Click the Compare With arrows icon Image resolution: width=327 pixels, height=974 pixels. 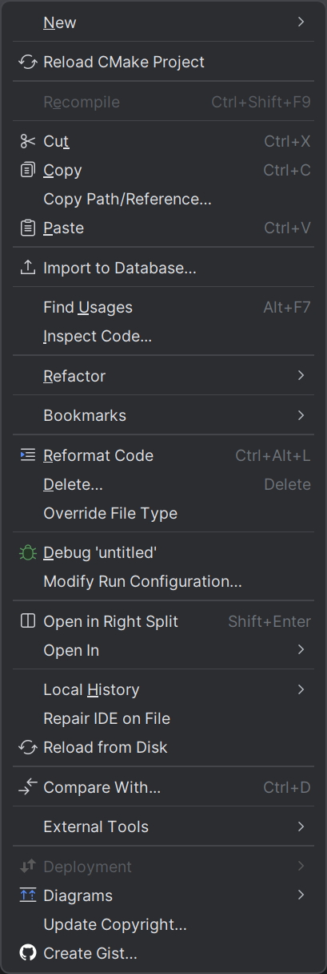pyautogui.click(x=28, y=788)
